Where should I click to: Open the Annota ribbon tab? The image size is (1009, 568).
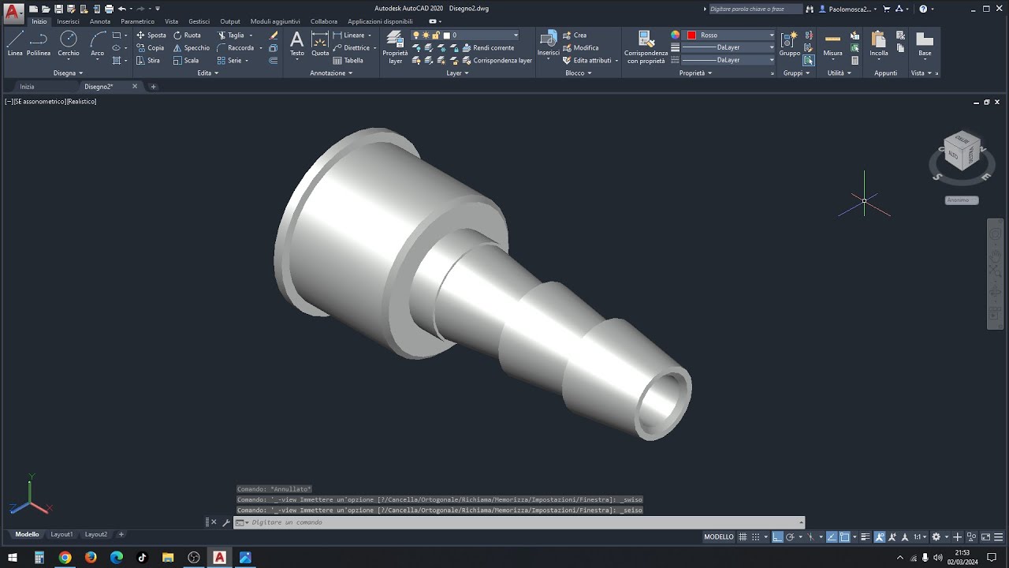pyautogui.click(x=100, y=21)
